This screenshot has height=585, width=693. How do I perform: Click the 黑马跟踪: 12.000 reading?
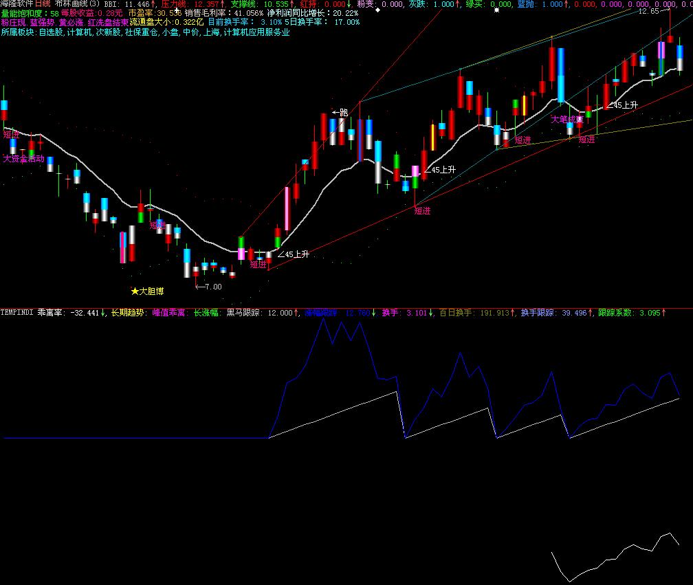(263, 312)
